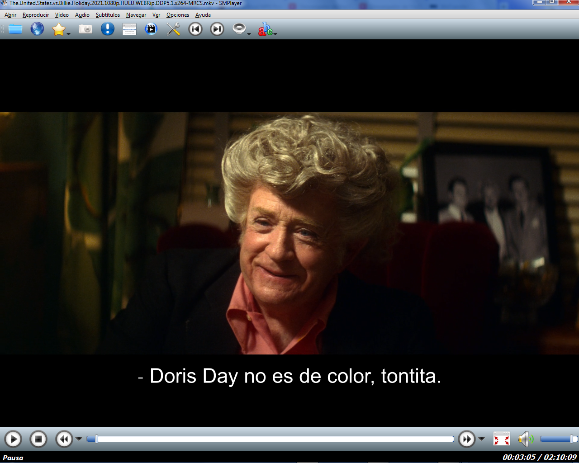Open the subtitles abc dropdown arrow

[275, 34]
